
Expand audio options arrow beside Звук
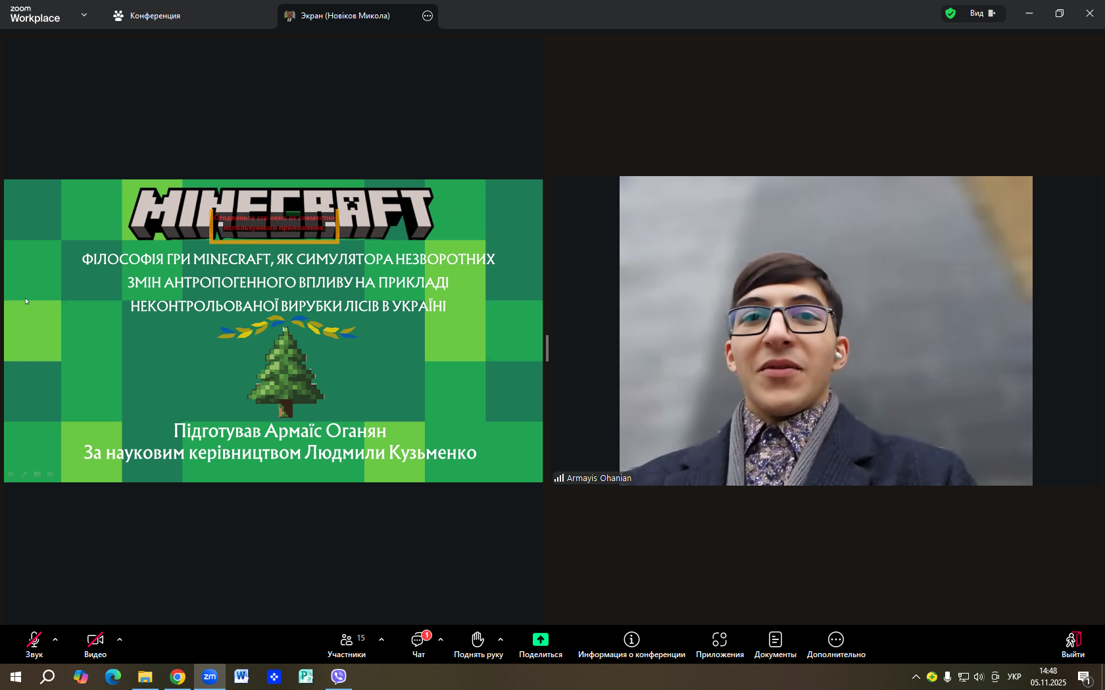point(55,639)
